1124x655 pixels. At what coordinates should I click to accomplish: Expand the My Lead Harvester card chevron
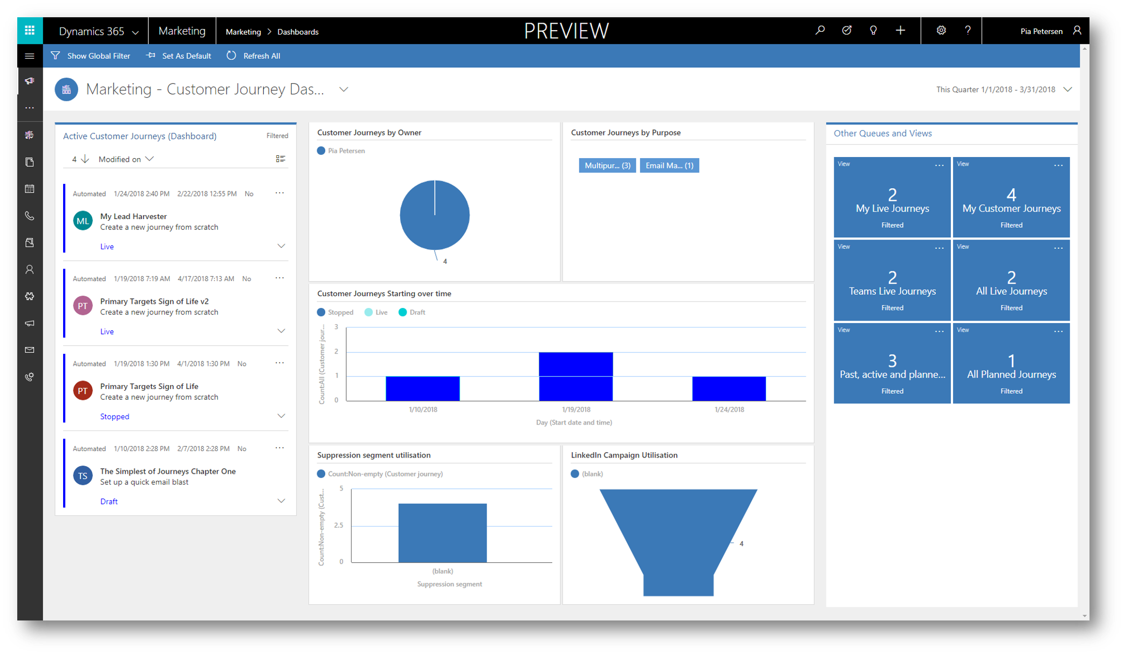point(281,246)
